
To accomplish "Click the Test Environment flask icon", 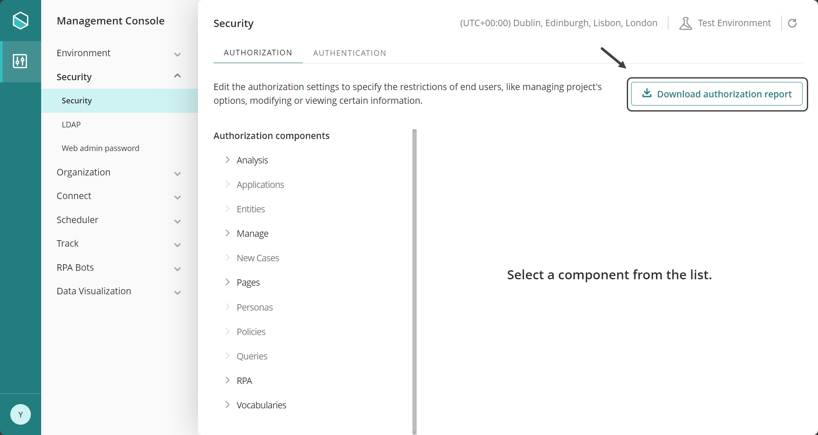I will pyautogui.click(x=686, y=23).
